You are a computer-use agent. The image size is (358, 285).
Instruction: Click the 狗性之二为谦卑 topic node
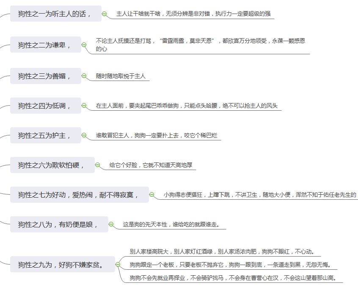(45, 45)
